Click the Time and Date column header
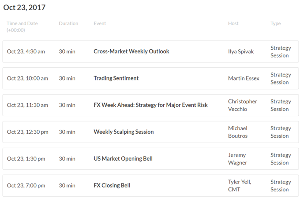300x198 pixels. tap(22, 27)
